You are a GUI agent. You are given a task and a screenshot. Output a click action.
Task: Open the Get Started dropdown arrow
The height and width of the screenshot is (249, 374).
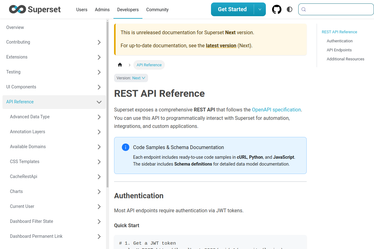click(260, 9)
